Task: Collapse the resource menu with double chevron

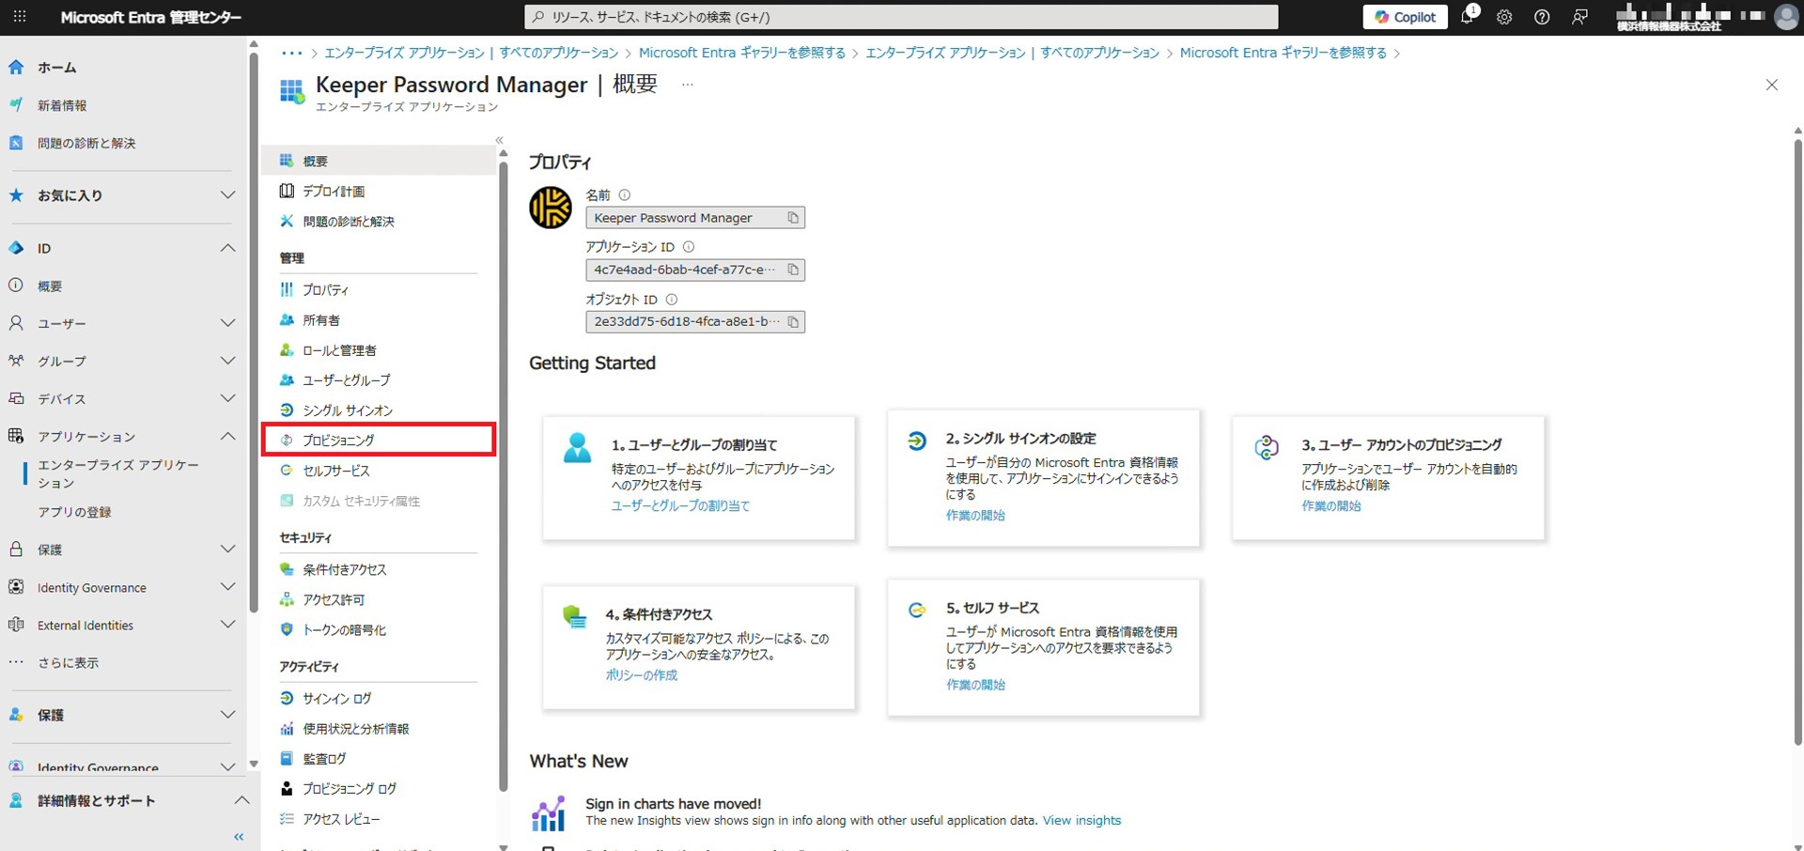Action: 500,140
